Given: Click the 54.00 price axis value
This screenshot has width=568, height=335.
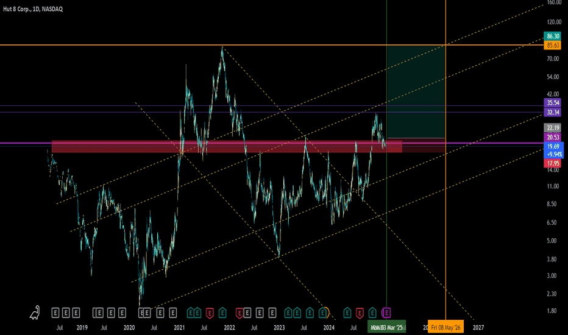Looking at the screenshot, I should pos(553,77).
